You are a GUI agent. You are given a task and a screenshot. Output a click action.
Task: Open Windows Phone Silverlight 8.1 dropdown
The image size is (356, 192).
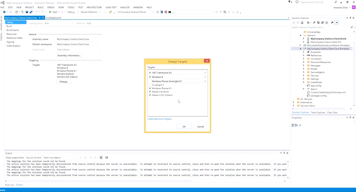(205, 81)
